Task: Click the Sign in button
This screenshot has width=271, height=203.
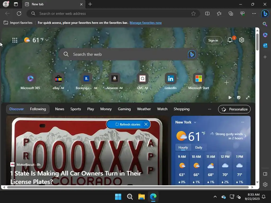Action: click(213, 40)
